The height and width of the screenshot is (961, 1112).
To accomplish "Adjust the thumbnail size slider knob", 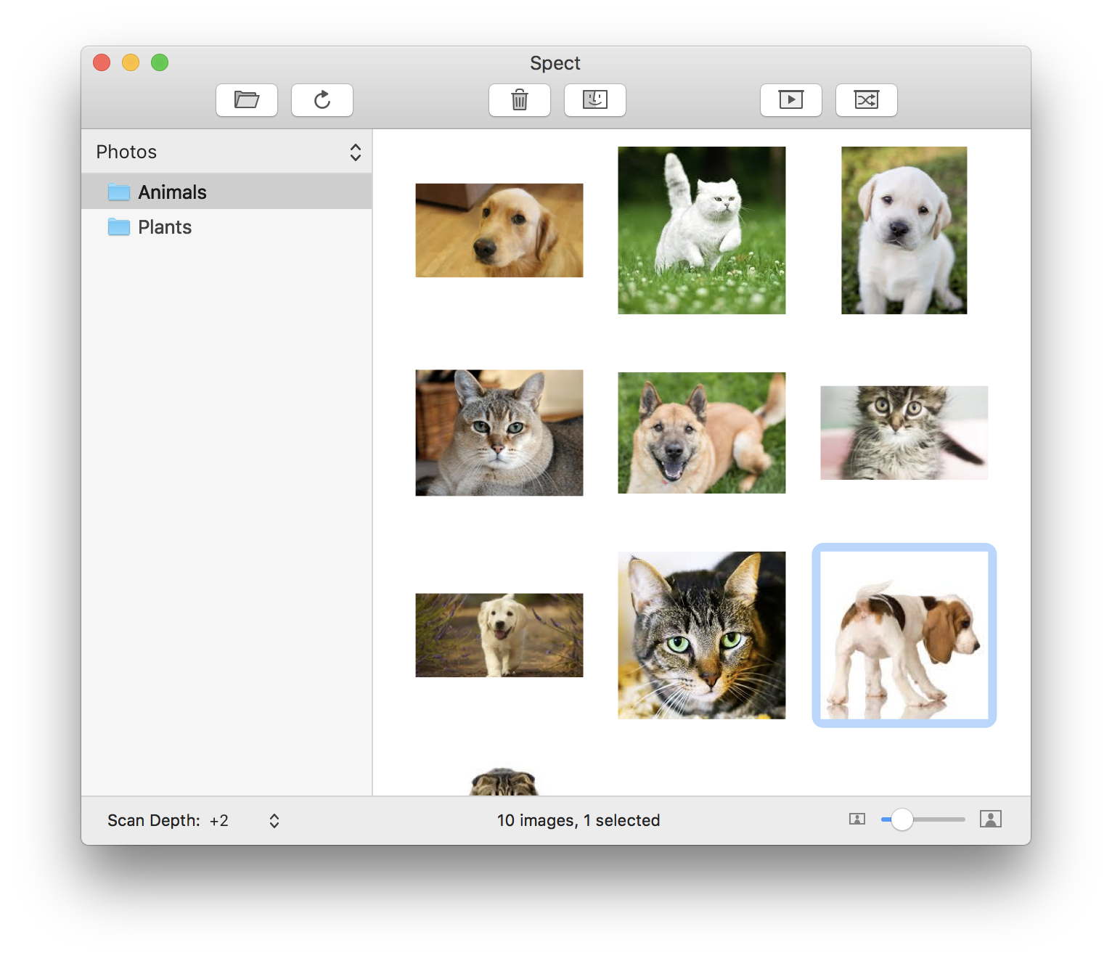I will (902, 819).
